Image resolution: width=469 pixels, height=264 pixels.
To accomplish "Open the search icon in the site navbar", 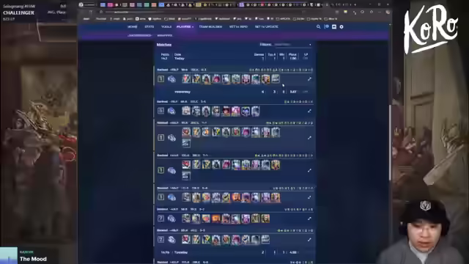I will coord(318,26).
